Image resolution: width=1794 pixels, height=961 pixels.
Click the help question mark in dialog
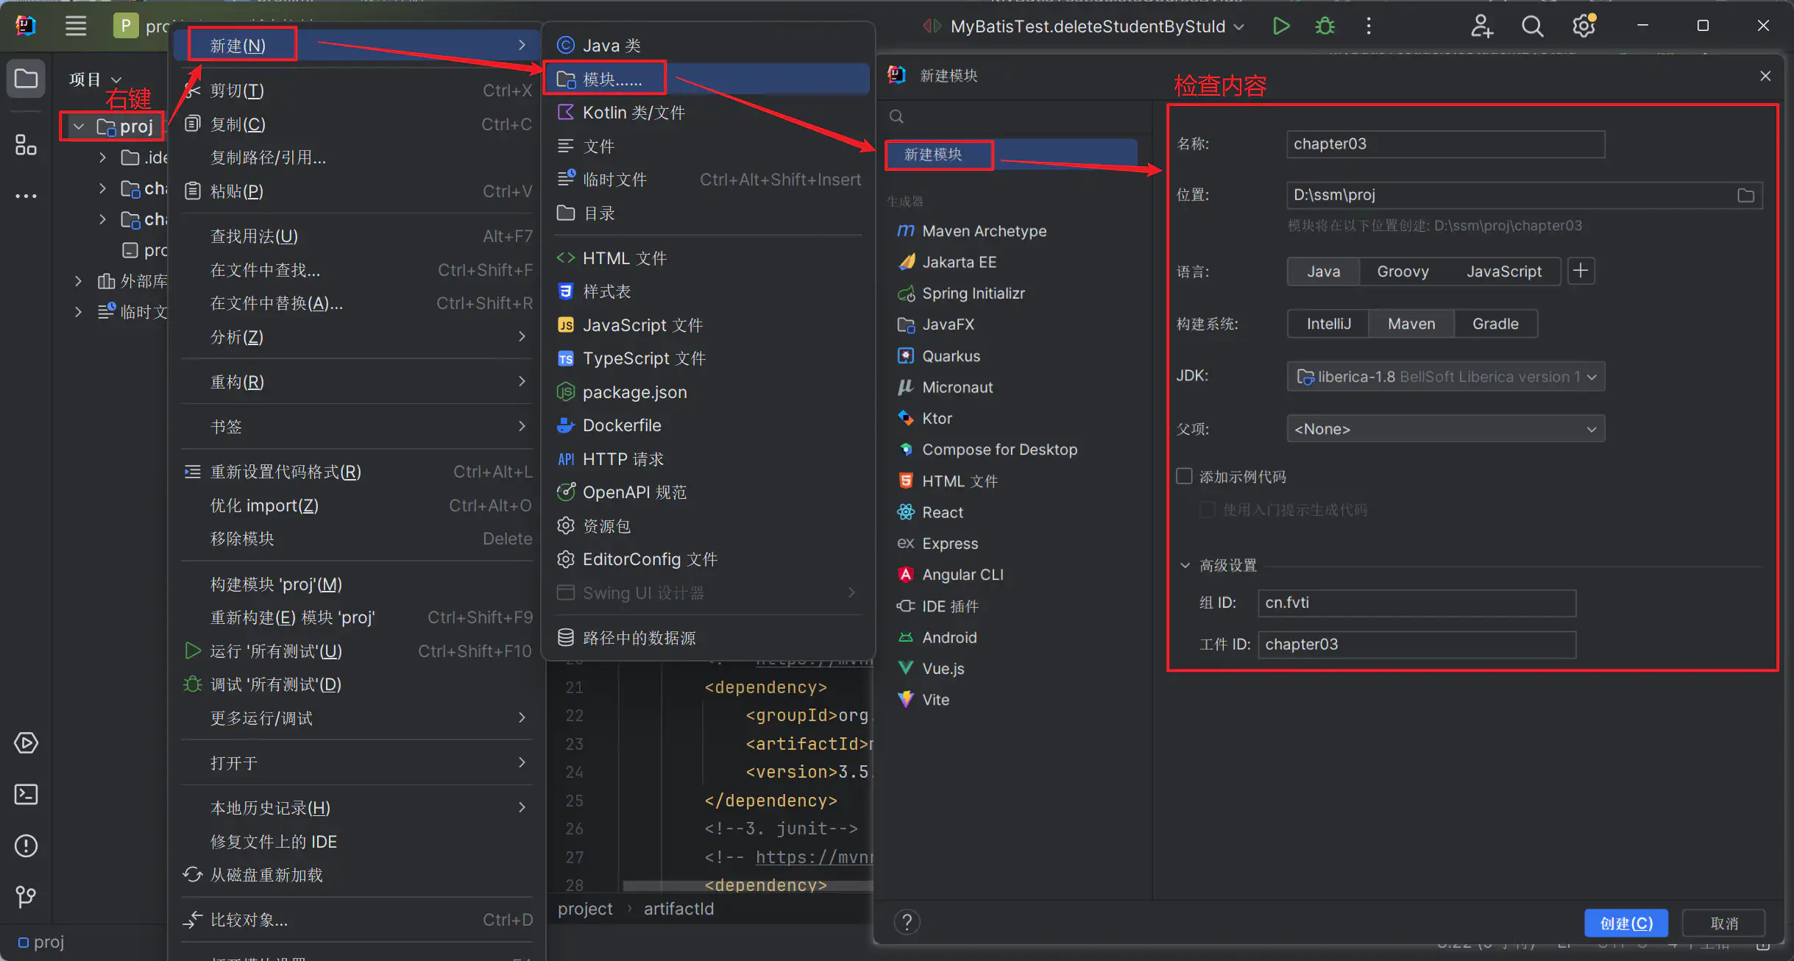pos(907,922)
